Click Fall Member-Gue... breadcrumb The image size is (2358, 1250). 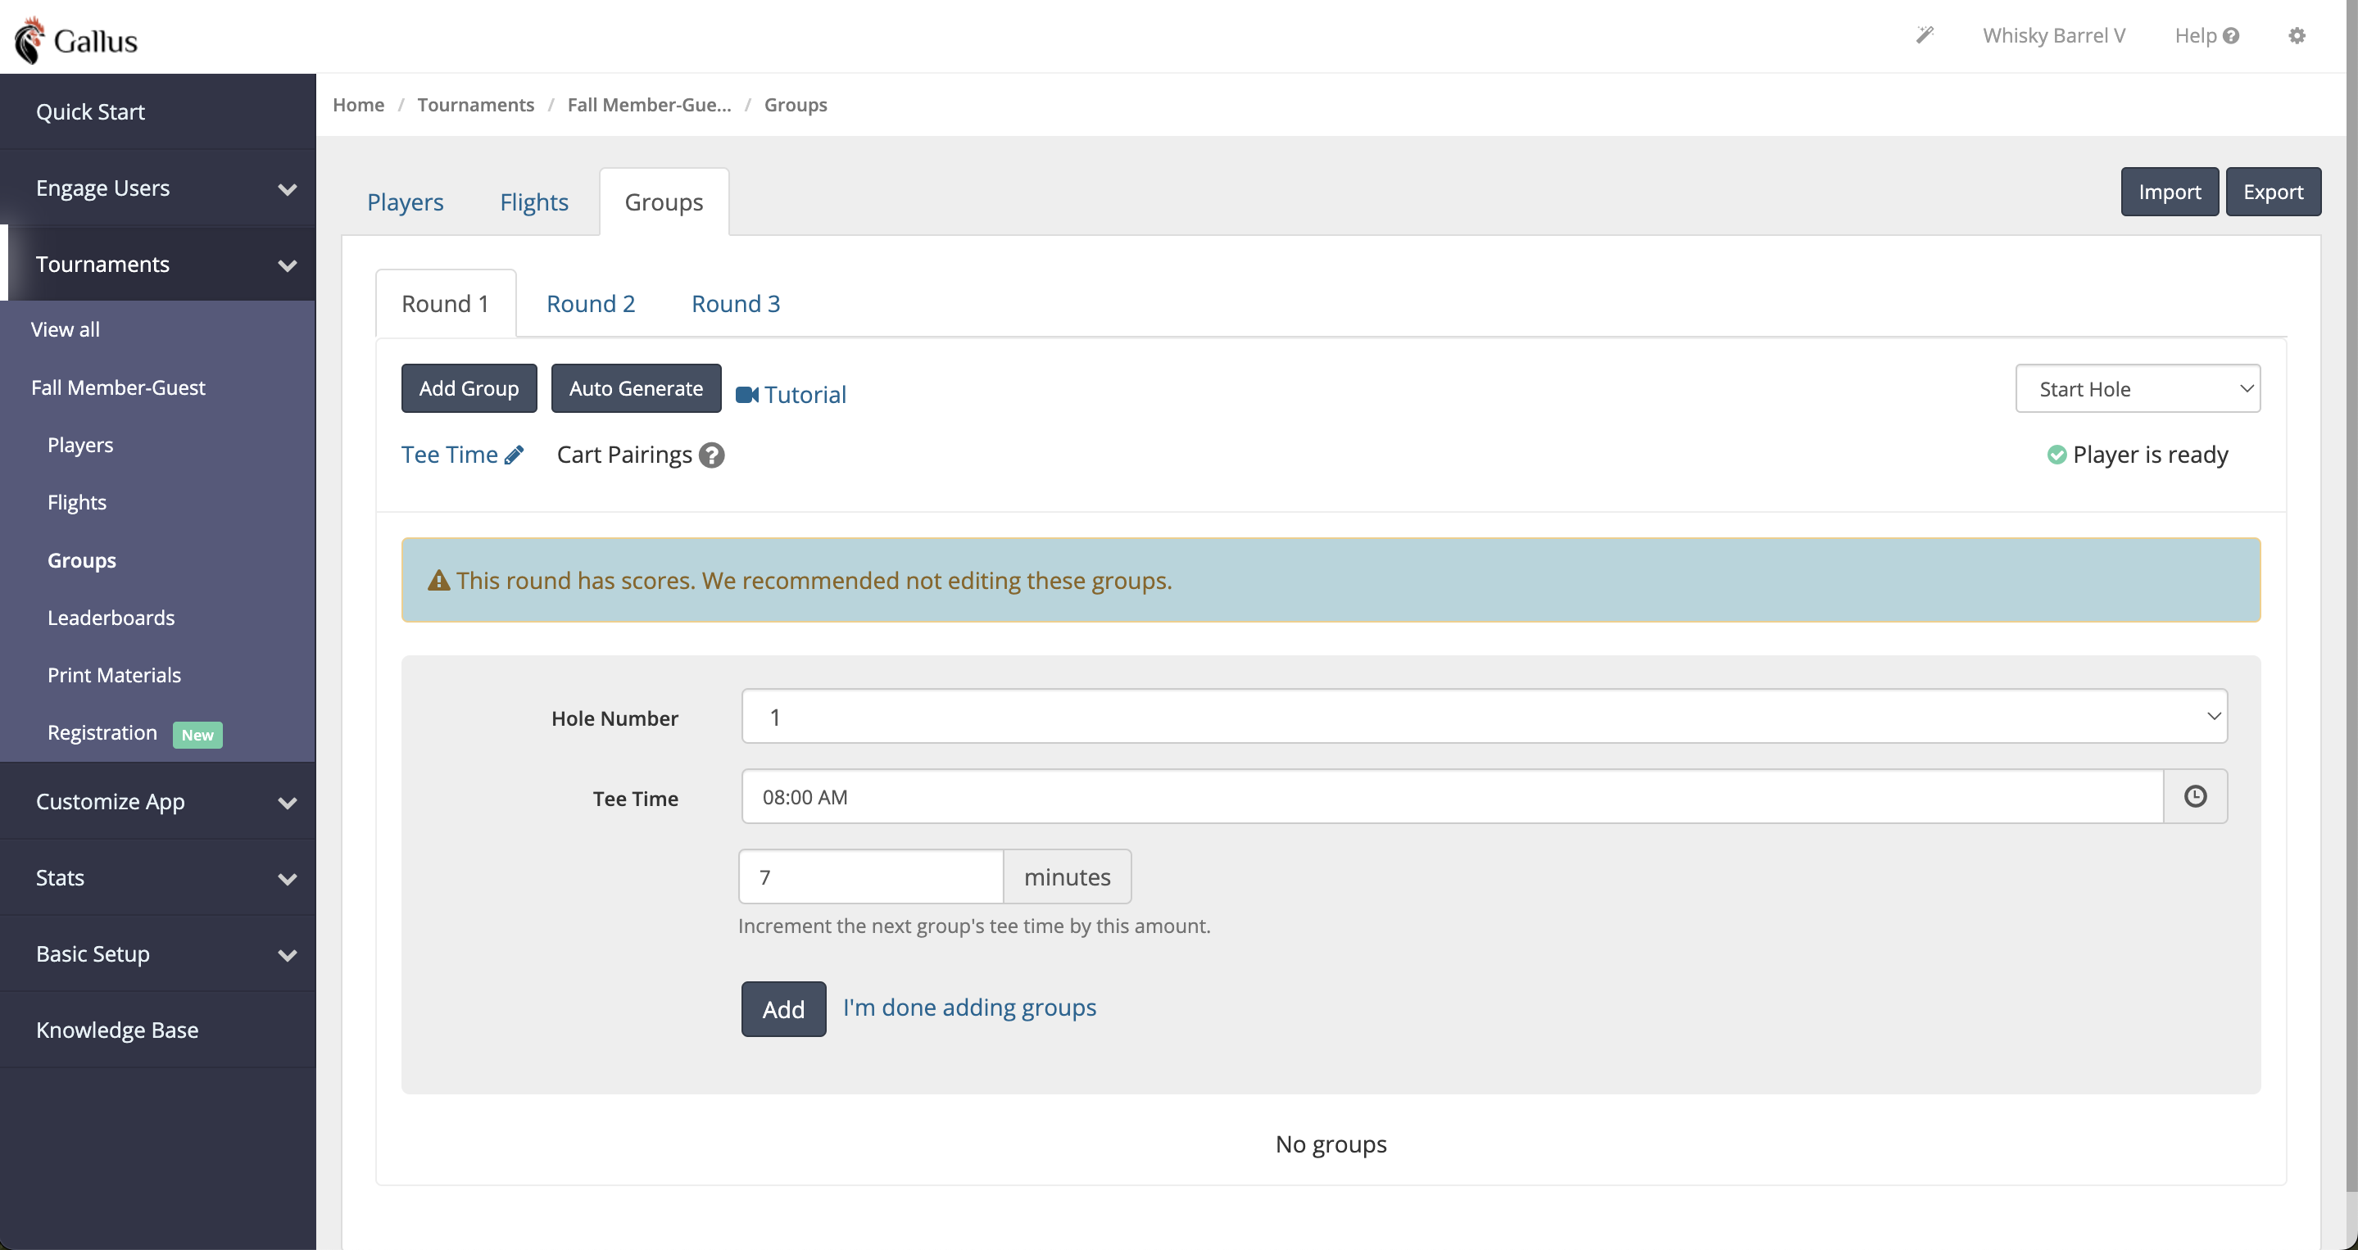(649, 104)
